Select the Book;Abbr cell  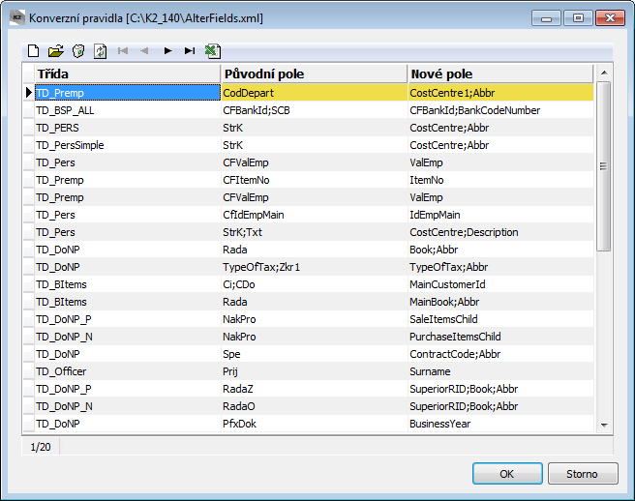tap(500, 250)
